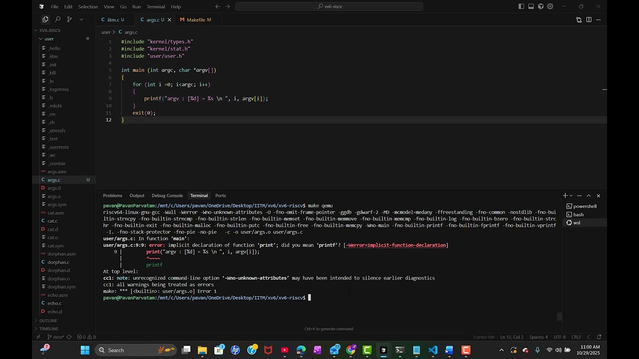The height and width of the screenshot is (359, 639).
Task: Maximize the panel with the chevron-up icon
Action: coord(589,195)
